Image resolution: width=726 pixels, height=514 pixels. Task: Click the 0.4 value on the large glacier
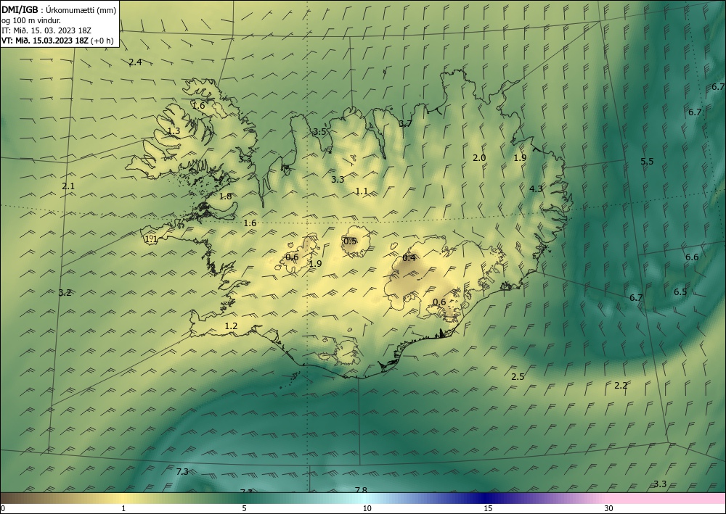pyautogui.click(x=409, y=258)
